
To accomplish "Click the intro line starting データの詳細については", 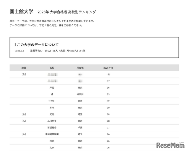I will [x=46, y=25].
